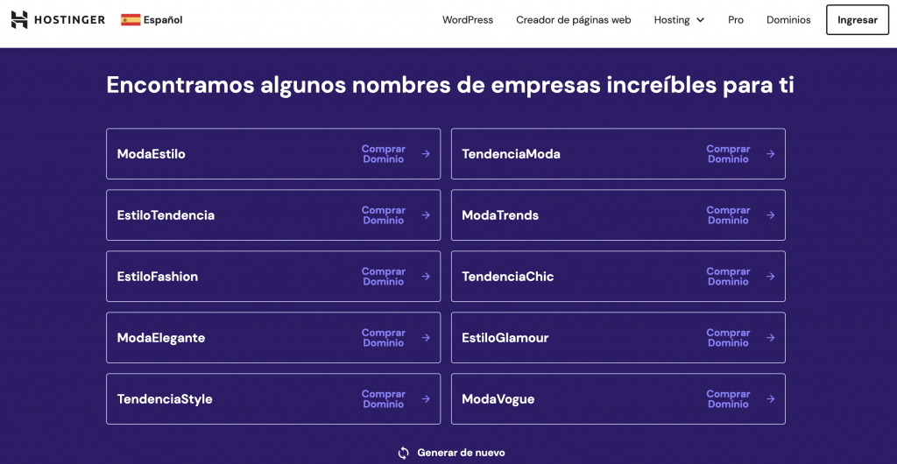The width and height of the screenshot is (897, 464).
Task: Expand the Hosting dropdown menu
Action: coord(679,20)
